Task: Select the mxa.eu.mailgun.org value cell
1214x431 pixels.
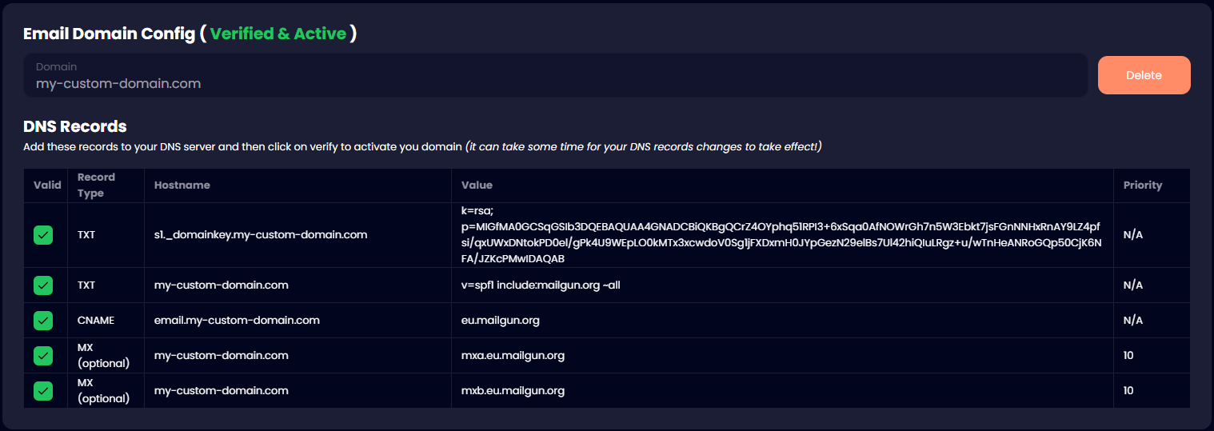Action: (513, 356)
